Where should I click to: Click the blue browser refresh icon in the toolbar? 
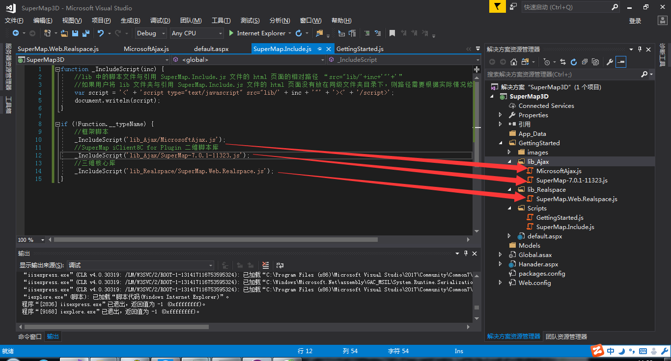299,33
